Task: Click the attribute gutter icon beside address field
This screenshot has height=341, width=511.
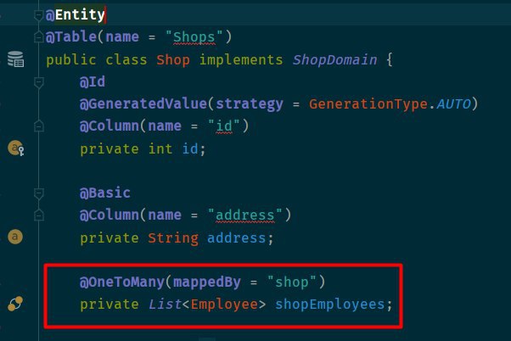Action: click(15, 237)
